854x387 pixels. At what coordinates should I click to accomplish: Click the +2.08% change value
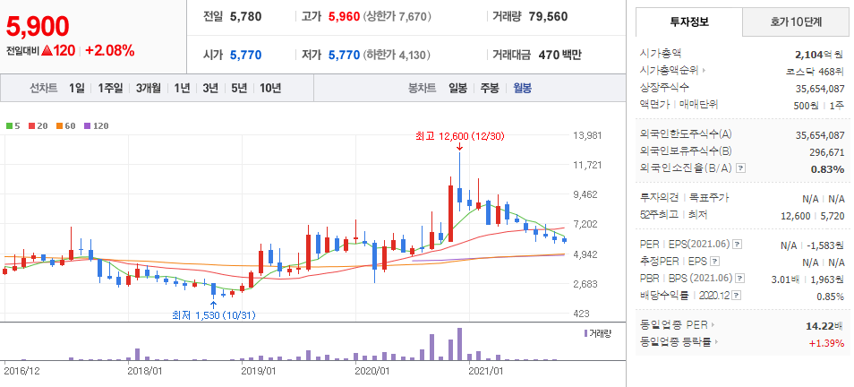pyautogui.click(x=109, y=51)
